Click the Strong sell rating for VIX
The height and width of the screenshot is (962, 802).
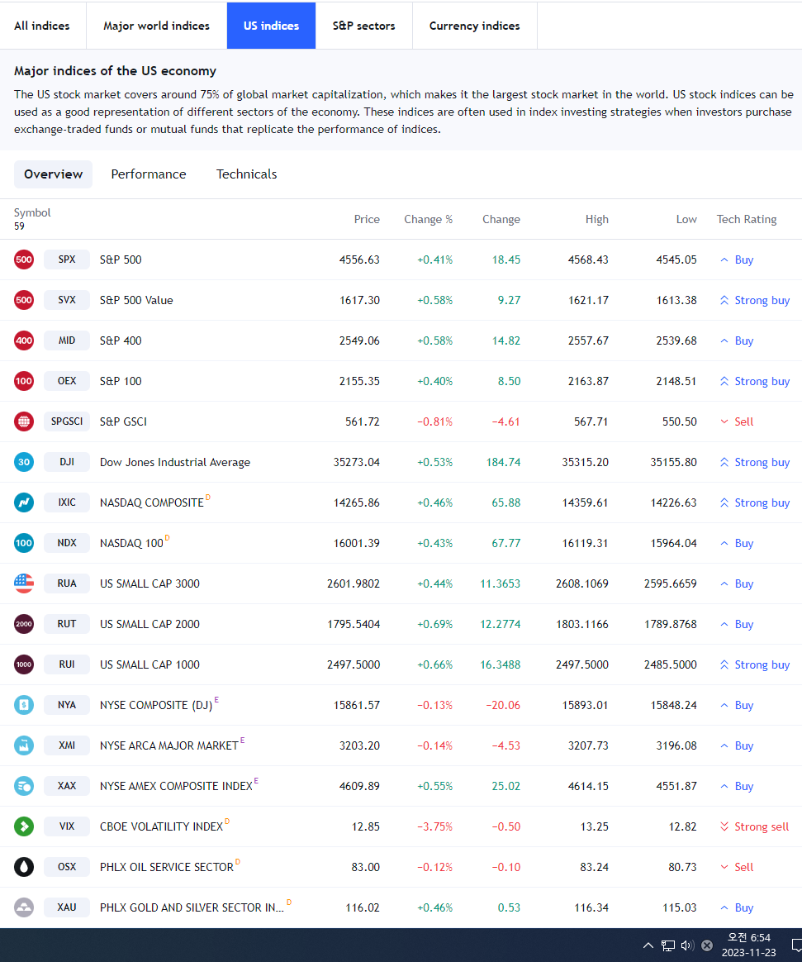754,826
